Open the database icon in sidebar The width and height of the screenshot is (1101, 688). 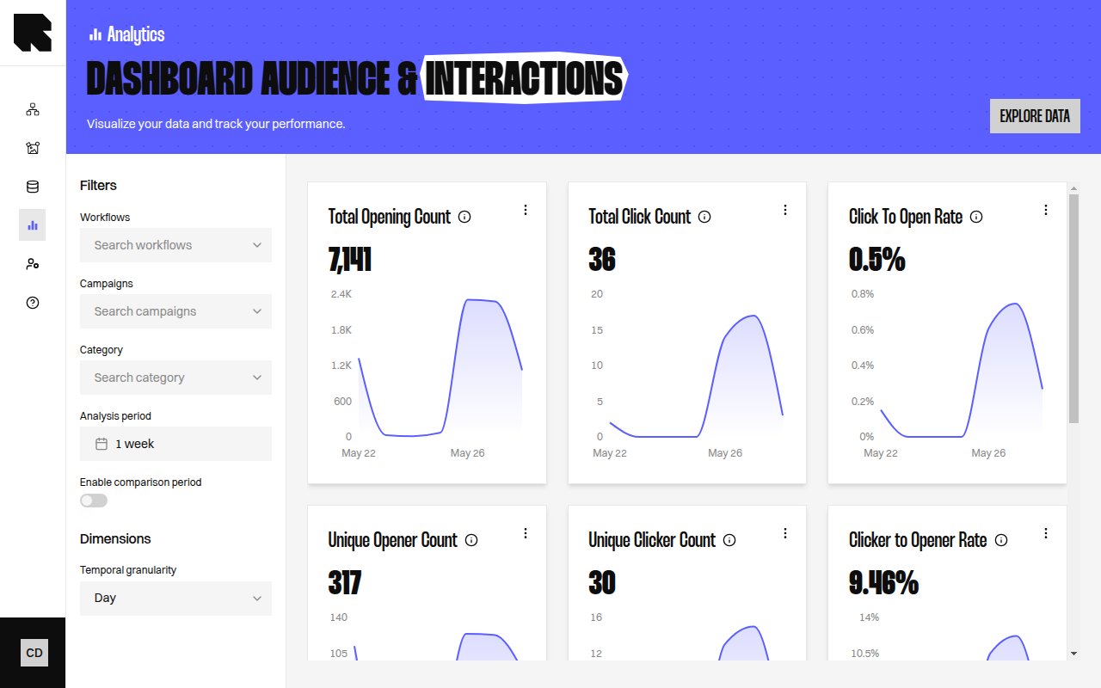point(33,187)
